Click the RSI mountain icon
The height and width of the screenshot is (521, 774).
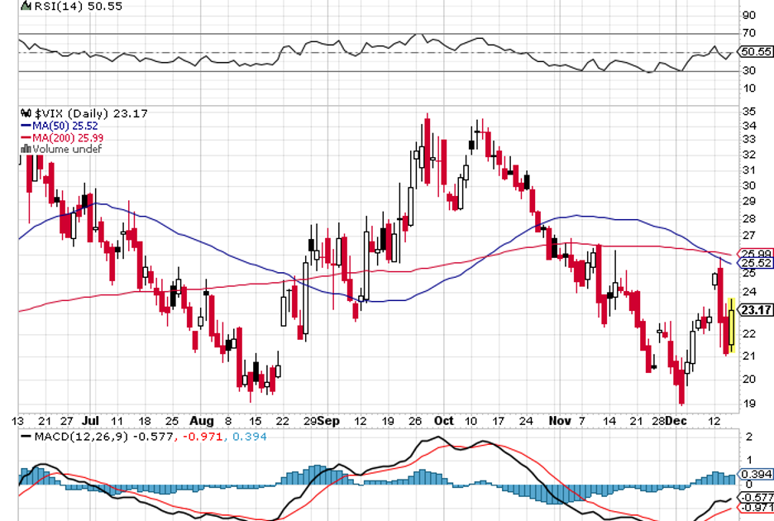pos(24,6)
